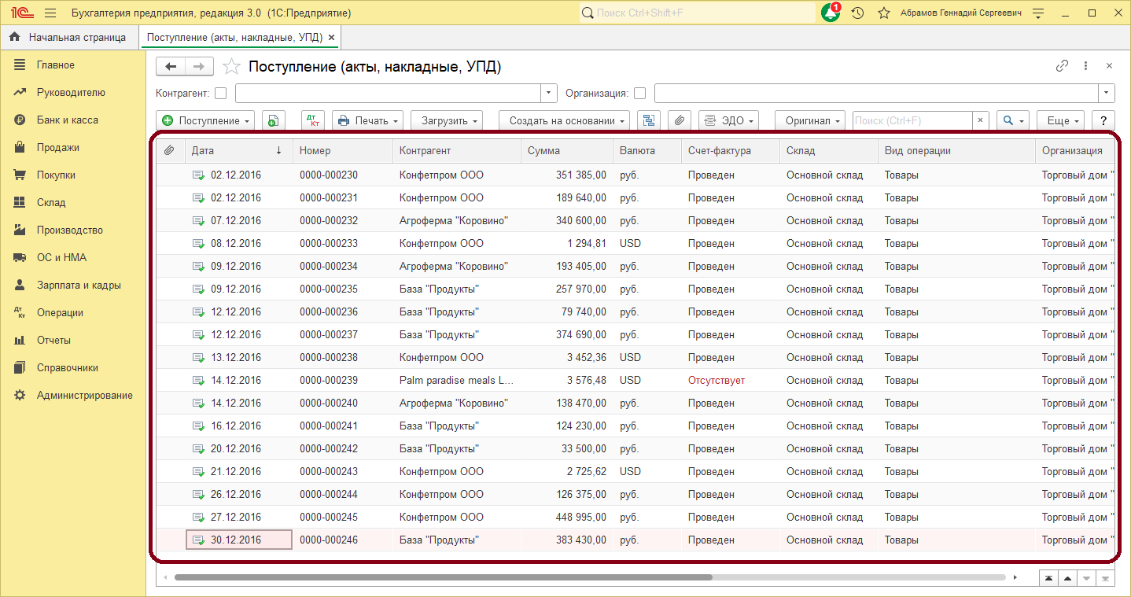Click the back navigation arrow

tap(171, 67)
